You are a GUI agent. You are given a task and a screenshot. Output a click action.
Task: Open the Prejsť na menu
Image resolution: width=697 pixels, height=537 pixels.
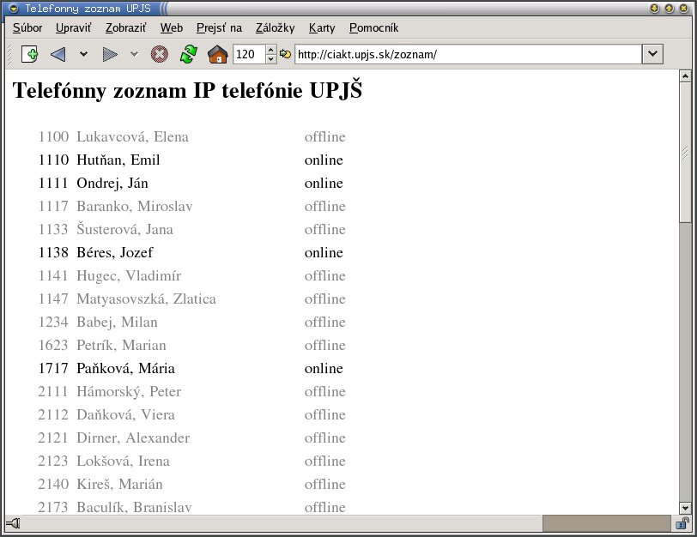coord(219,28)
